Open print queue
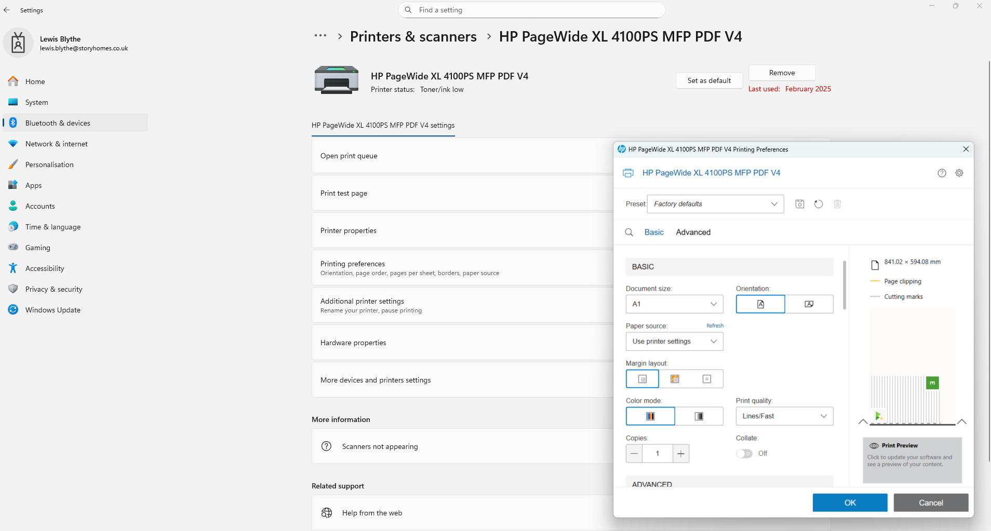 [462, 156]
